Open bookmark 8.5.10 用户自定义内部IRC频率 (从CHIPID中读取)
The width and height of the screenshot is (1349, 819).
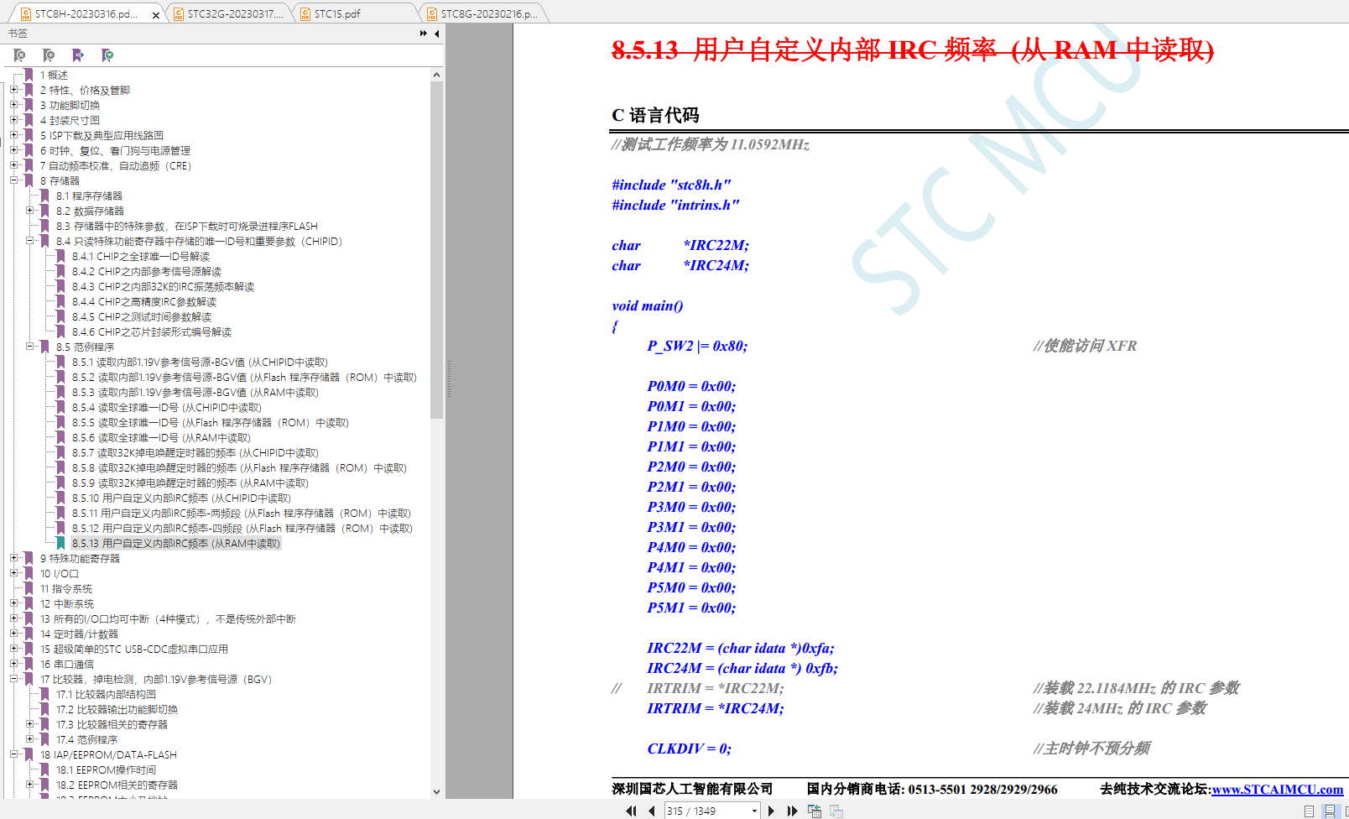pyautogui.click(x=181, y=498)
